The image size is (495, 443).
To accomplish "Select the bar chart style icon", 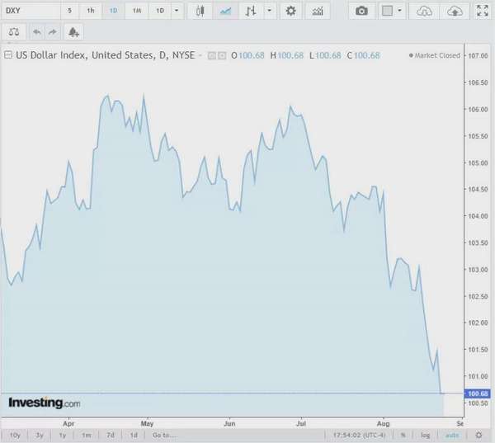I will (251, 11).
